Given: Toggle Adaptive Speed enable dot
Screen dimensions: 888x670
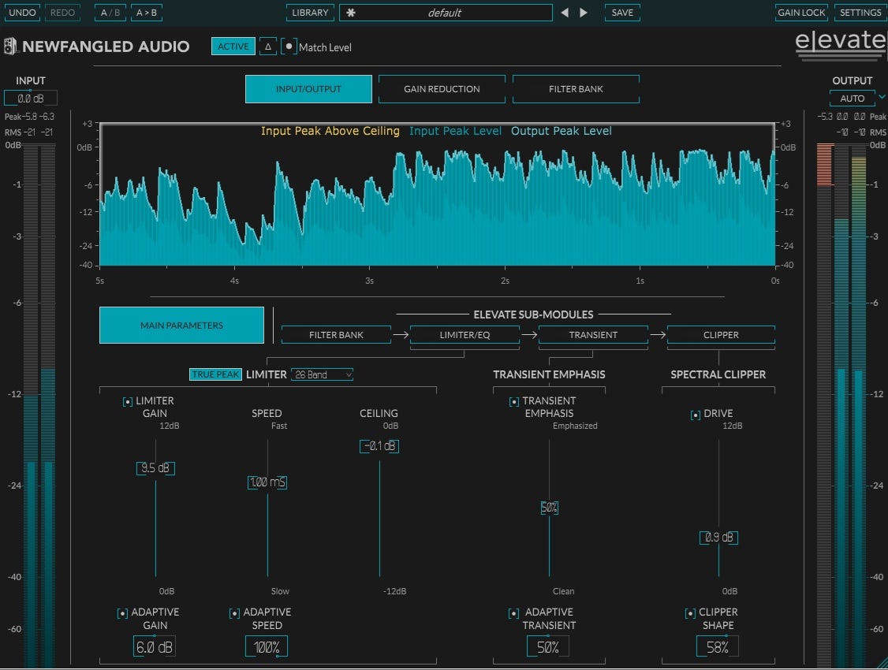Looking at the screenshot, I should point(234,613).
